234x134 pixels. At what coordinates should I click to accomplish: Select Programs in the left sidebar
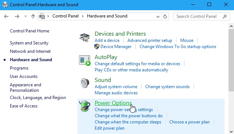pyautogui.click(x=19, y=68)
